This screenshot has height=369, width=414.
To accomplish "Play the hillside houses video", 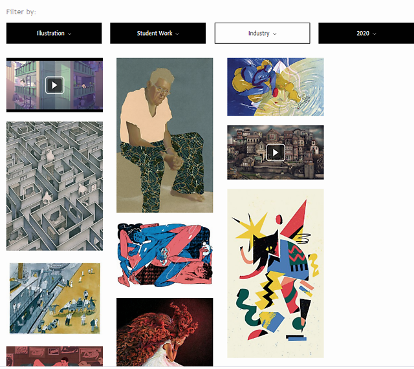I will coord(276,153).
